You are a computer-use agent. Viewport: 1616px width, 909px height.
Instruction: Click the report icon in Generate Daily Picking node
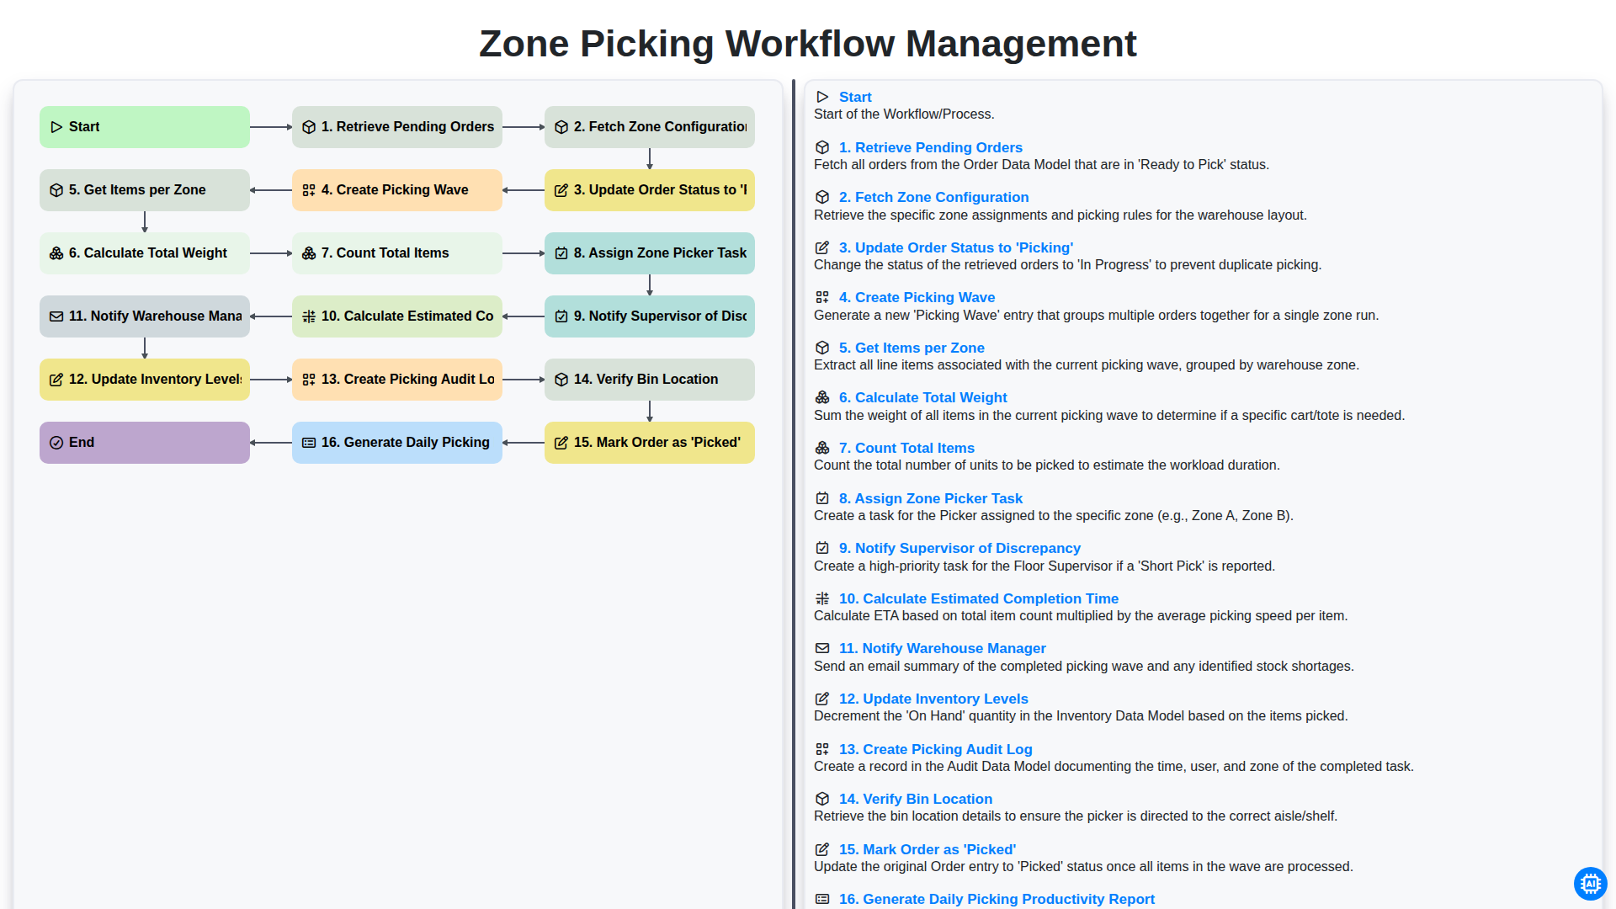[309, 443]
